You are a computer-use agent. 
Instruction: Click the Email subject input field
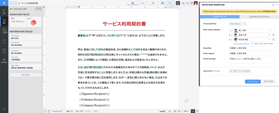coord(252,54)
